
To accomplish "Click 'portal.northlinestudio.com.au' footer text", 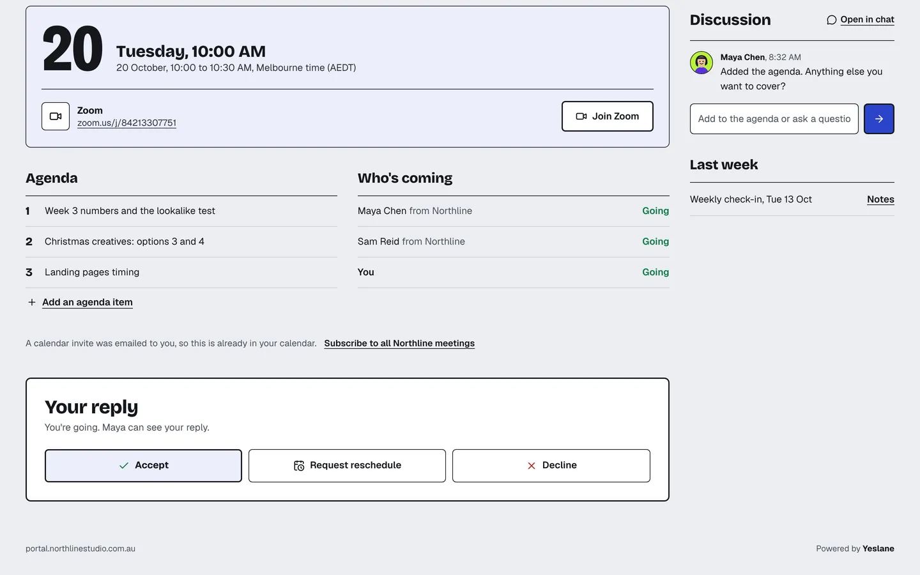I will pos(80,549).
